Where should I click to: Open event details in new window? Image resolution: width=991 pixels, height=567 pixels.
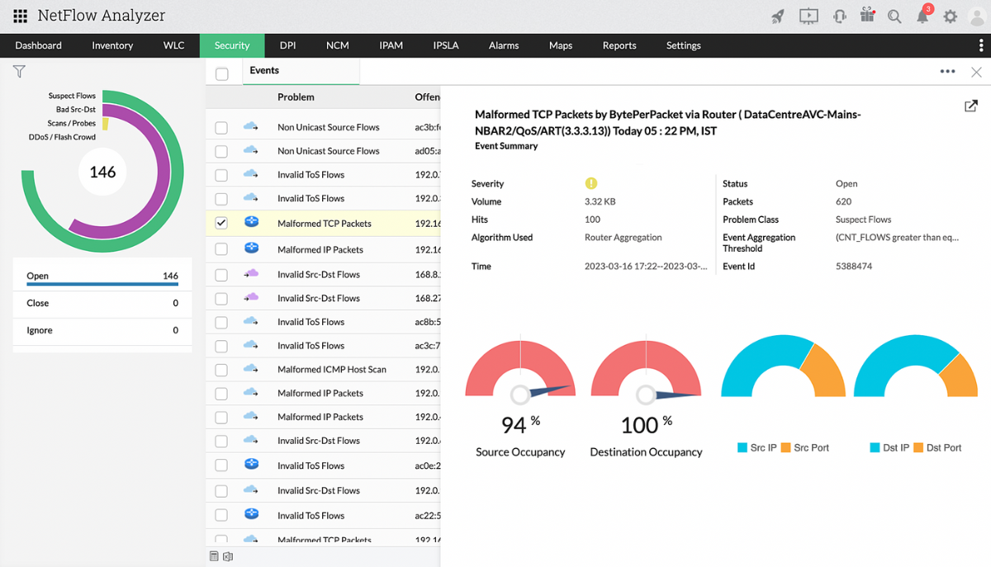970,106
